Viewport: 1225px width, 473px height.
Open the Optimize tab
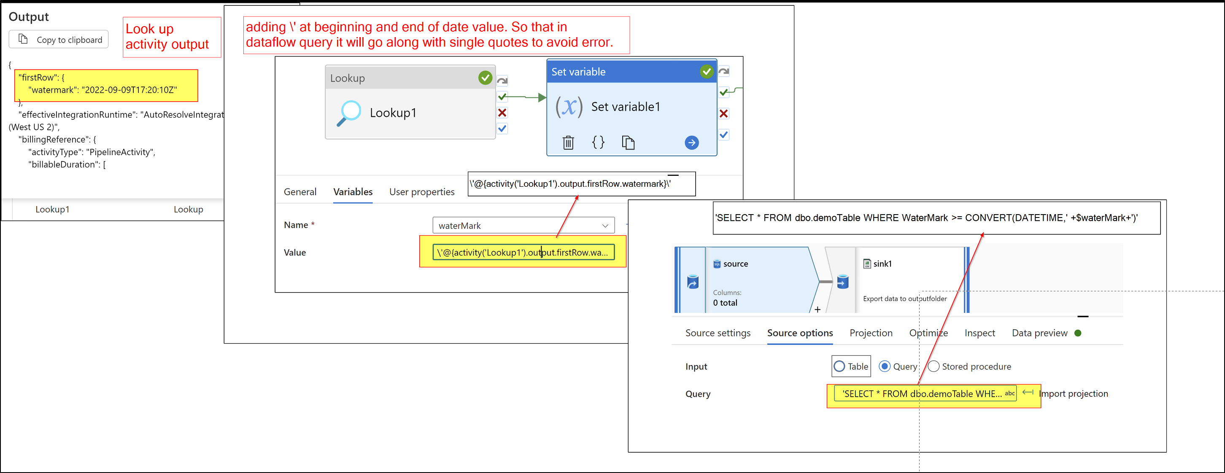928,333
